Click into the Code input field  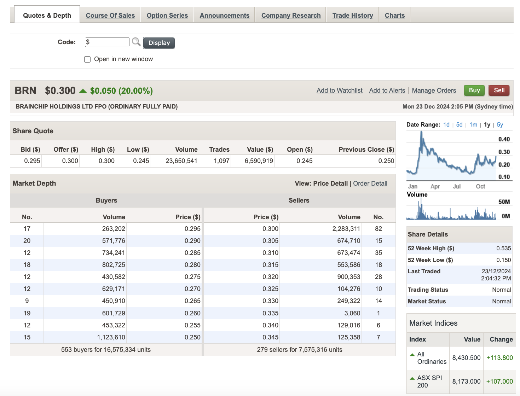[107, 42]
